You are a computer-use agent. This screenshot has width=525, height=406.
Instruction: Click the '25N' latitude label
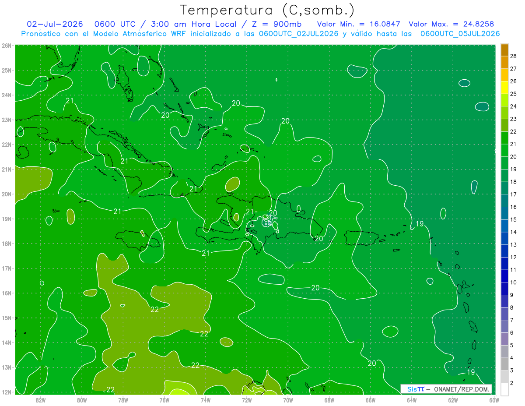[x=7, y=70]
